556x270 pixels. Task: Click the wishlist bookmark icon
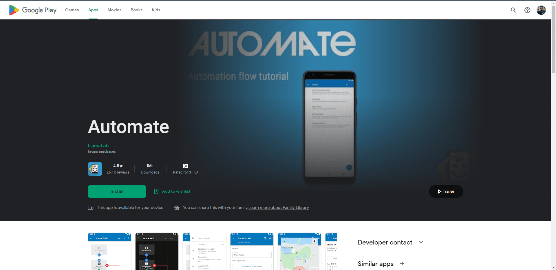pyautogui.click(x=156, y=191)
